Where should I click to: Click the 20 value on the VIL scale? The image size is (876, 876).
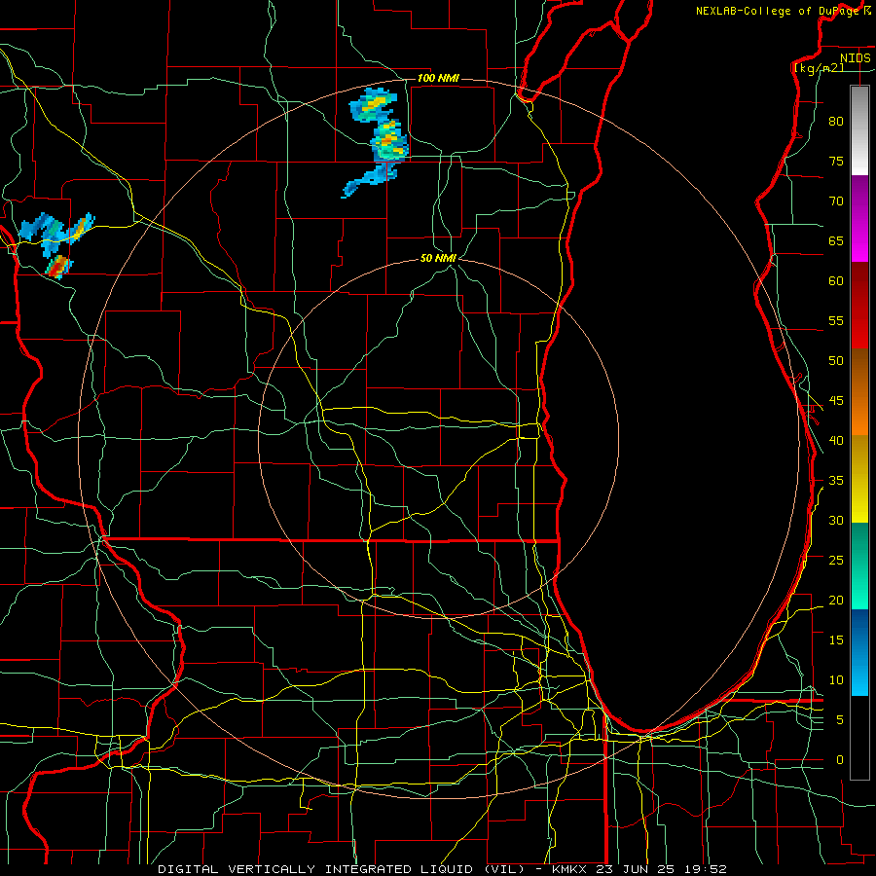click(x=836, y=601)
